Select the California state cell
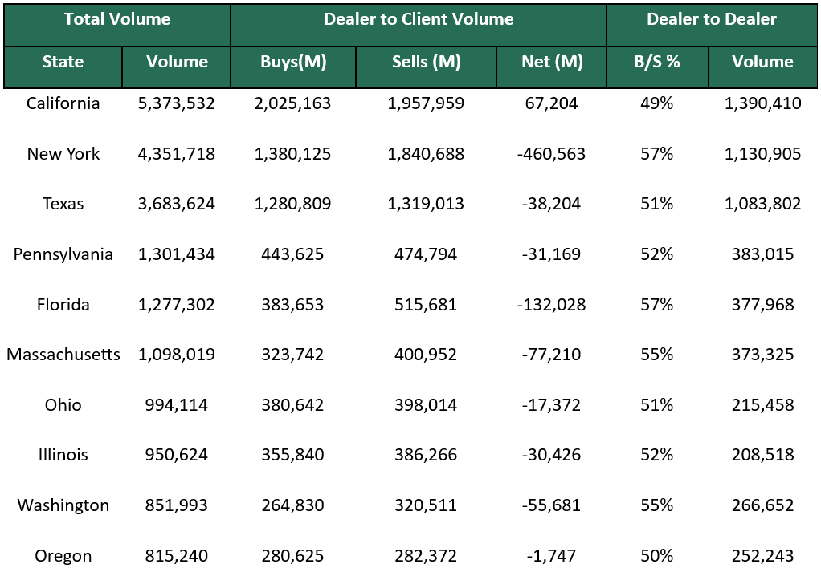This screenshot has height=576, width=821. pyautogui.click(x=63, y=103)
